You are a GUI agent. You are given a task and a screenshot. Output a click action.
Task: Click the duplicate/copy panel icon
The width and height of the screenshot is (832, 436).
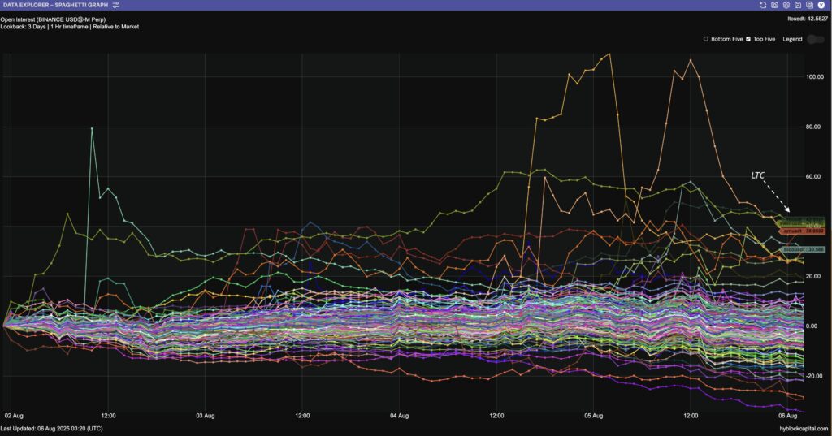(809, 5)
